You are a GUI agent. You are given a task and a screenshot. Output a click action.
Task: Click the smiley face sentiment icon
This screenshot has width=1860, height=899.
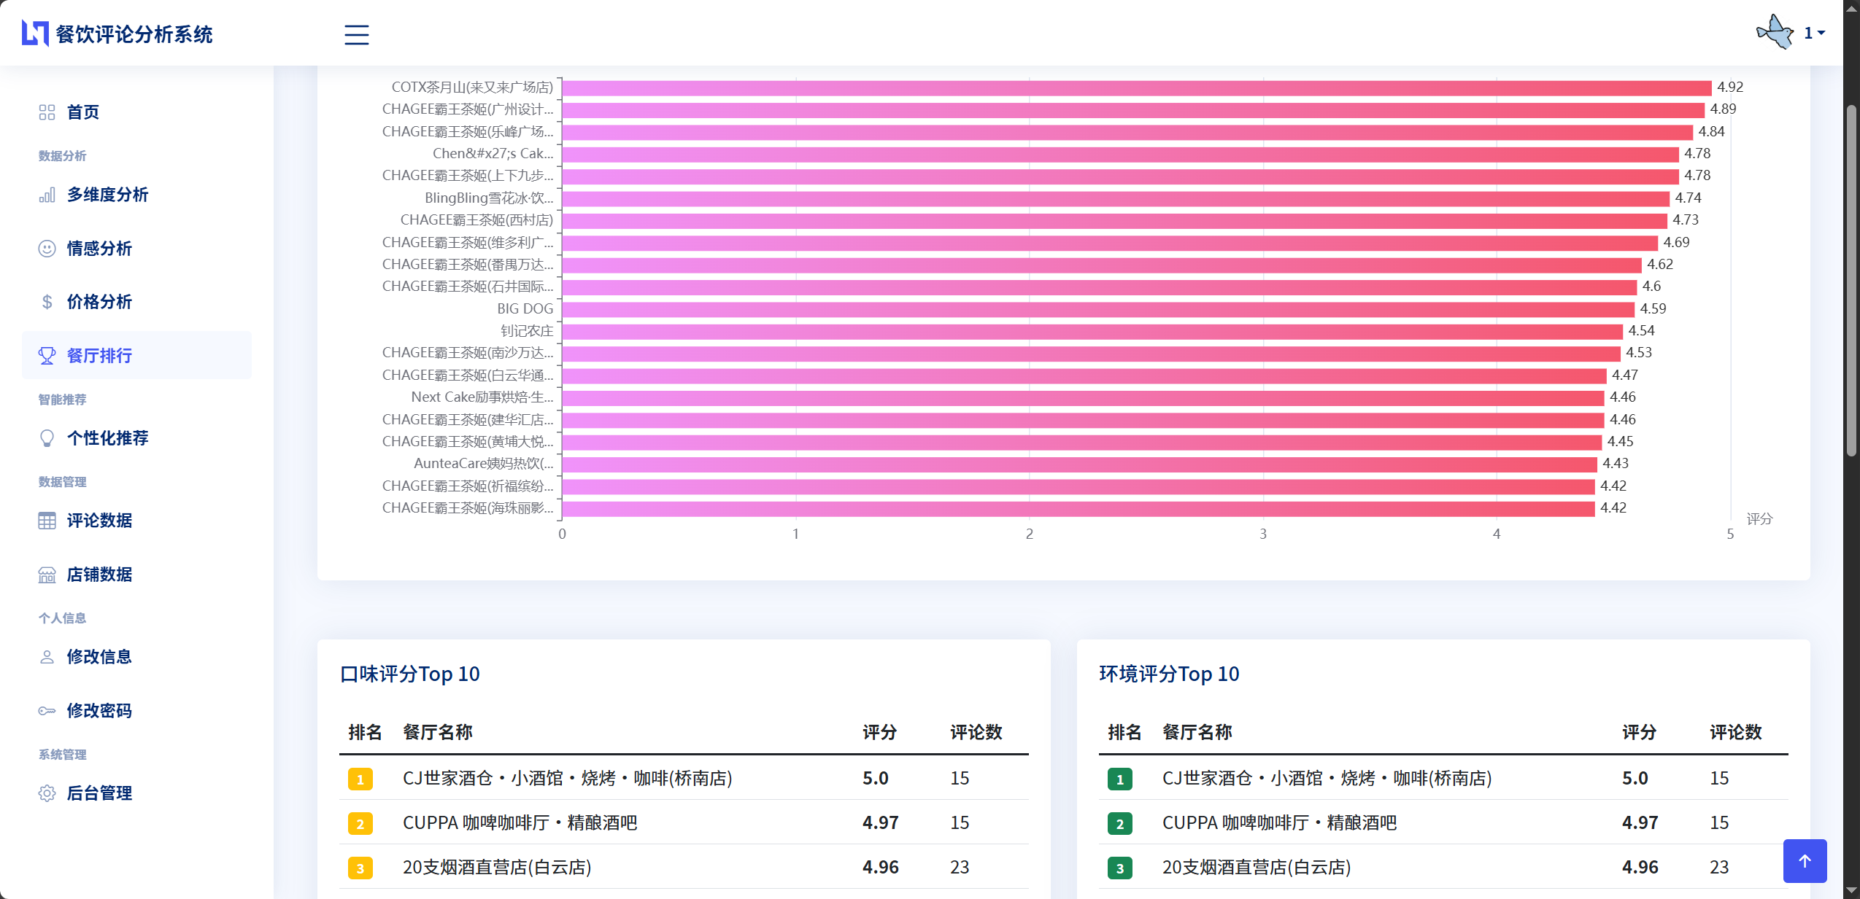[47, 249]
